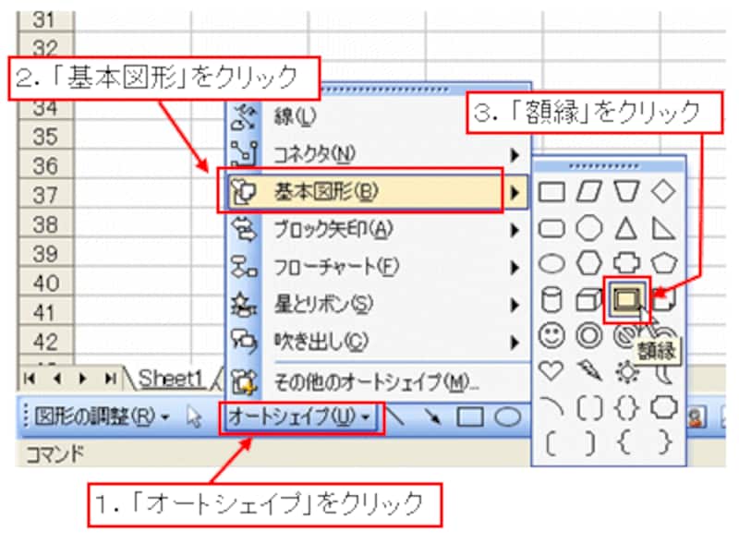The width and height of the screenshot is (739, 543).
Task: Expand the 星とリボン(S) submenu arrow
Action: 515,305
